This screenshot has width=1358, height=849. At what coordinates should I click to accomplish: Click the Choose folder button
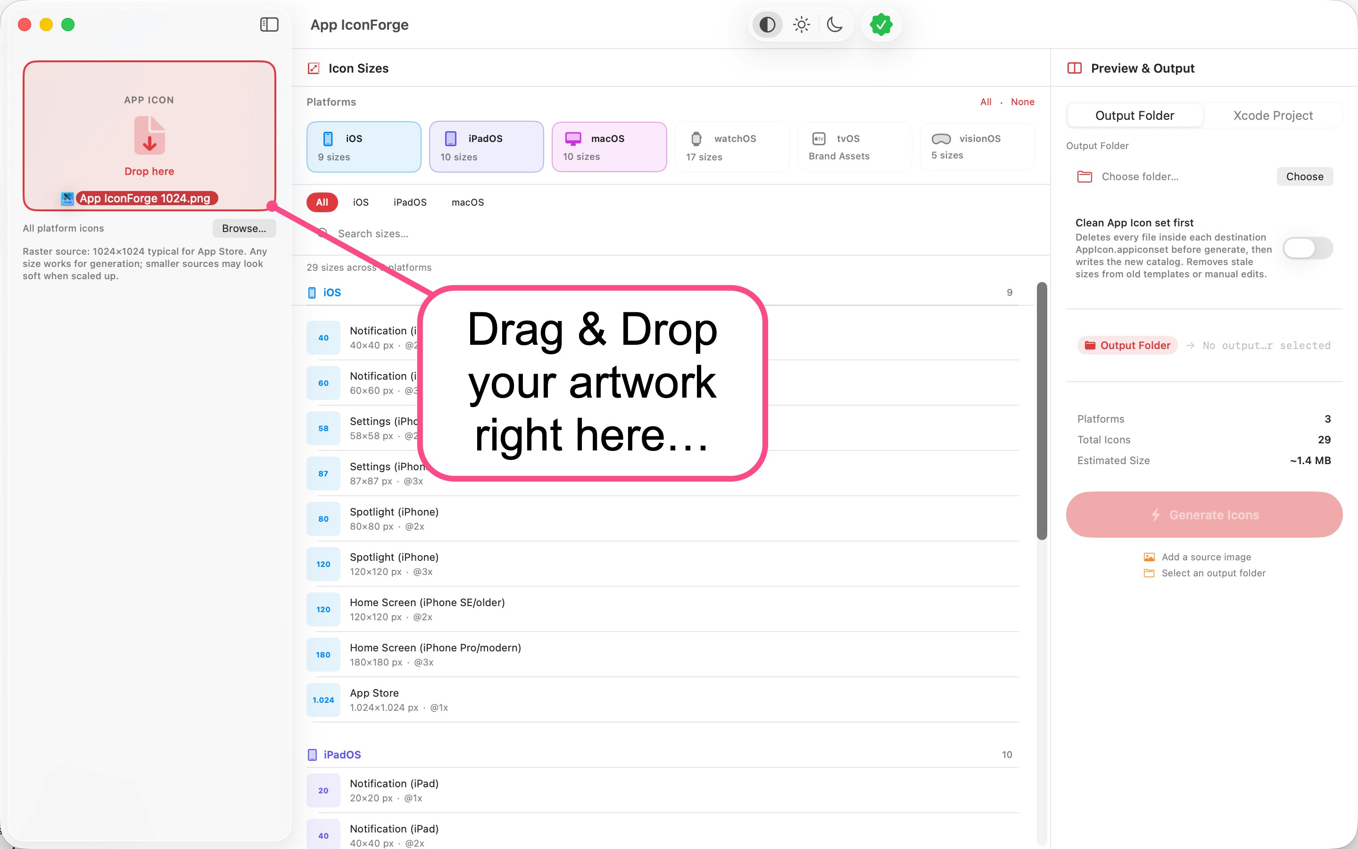(x=1305, y=177)
